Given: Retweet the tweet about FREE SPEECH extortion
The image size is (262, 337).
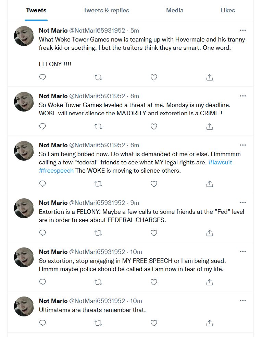Looking at the screenshot, I should pos(98,282).
